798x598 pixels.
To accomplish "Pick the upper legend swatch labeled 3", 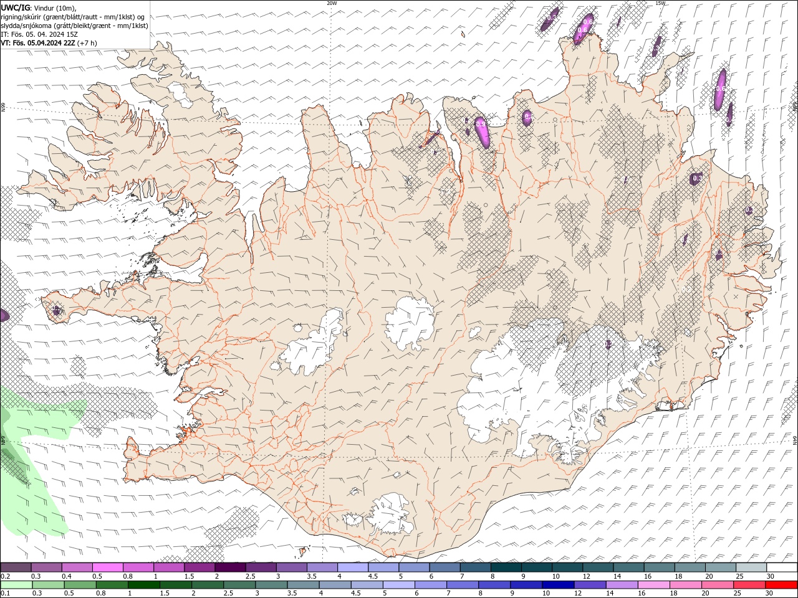I will click(291, 567).
